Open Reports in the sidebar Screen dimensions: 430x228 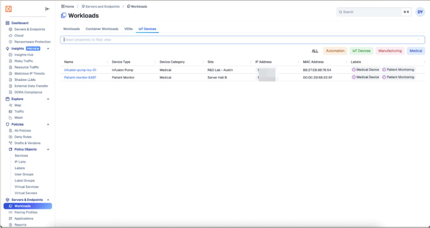tap(20, 225)
